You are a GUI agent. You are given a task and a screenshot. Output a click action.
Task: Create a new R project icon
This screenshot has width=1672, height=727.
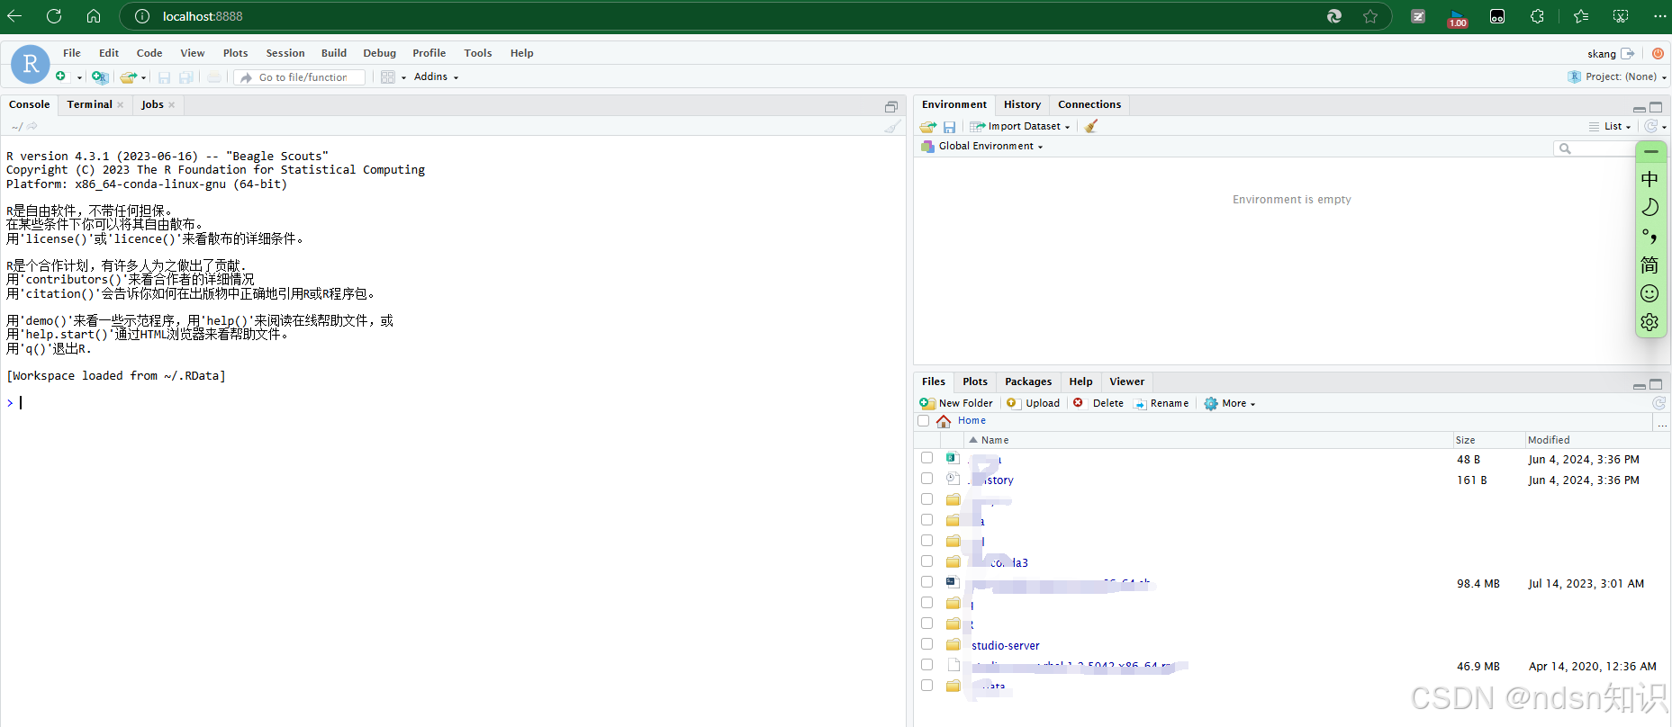pos(100,77)
